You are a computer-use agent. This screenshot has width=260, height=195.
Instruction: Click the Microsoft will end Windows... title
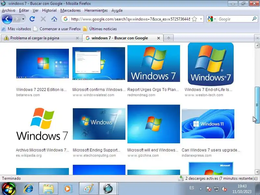pyautogui.click(x=153, y=150)
